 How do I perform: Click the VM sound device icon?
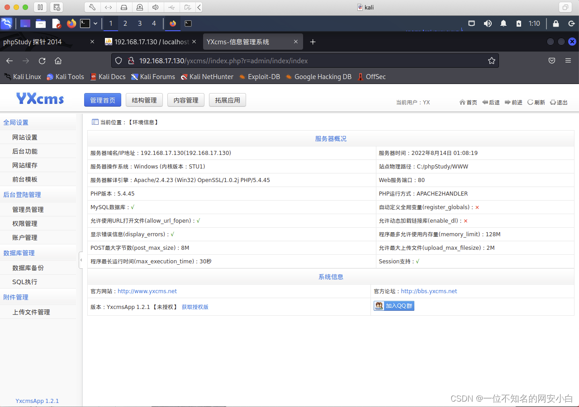(x=155, y=7)
